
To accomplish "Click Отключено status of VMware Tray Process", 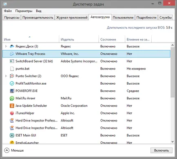I will tap(109, 54).
